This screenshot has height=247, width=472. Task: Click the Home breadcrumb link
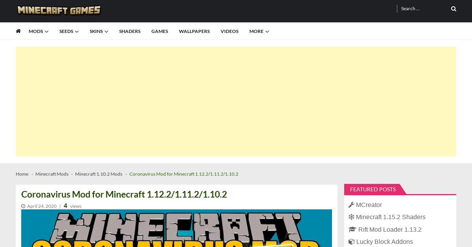pyautogui.click(x=22, y=174)
